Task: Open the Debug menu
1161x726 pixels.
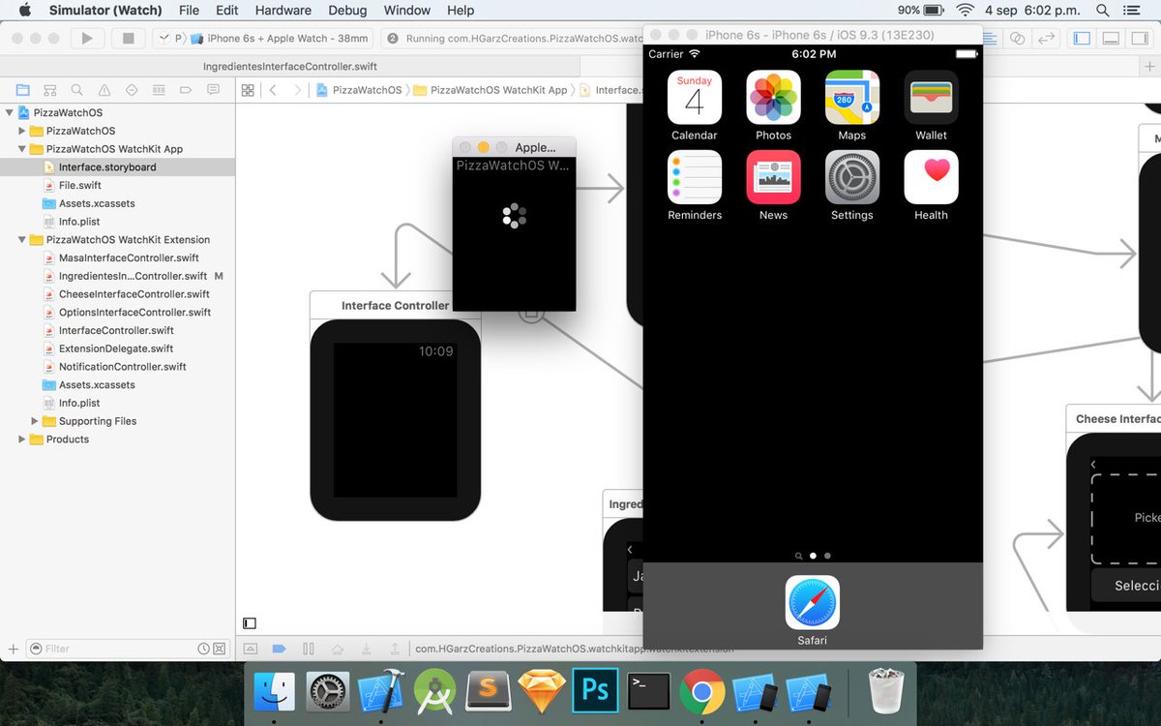Action: coord(347,10)
